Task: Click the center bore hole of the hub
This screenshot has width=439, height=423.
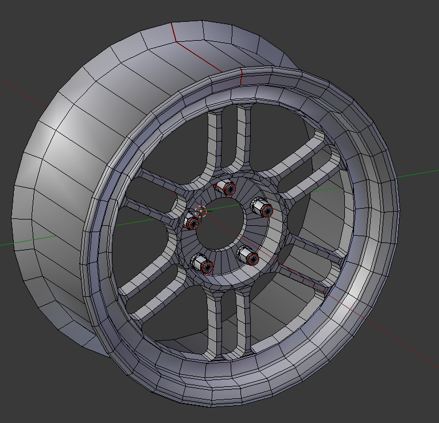Action: tap(219, 224)
